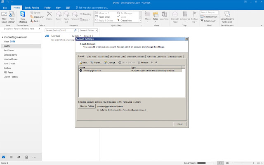Image resolution: width=264 pixels, height=165 pixels.
Task: Switch to the Folder ribbon tab
Action: click(47, 8)
